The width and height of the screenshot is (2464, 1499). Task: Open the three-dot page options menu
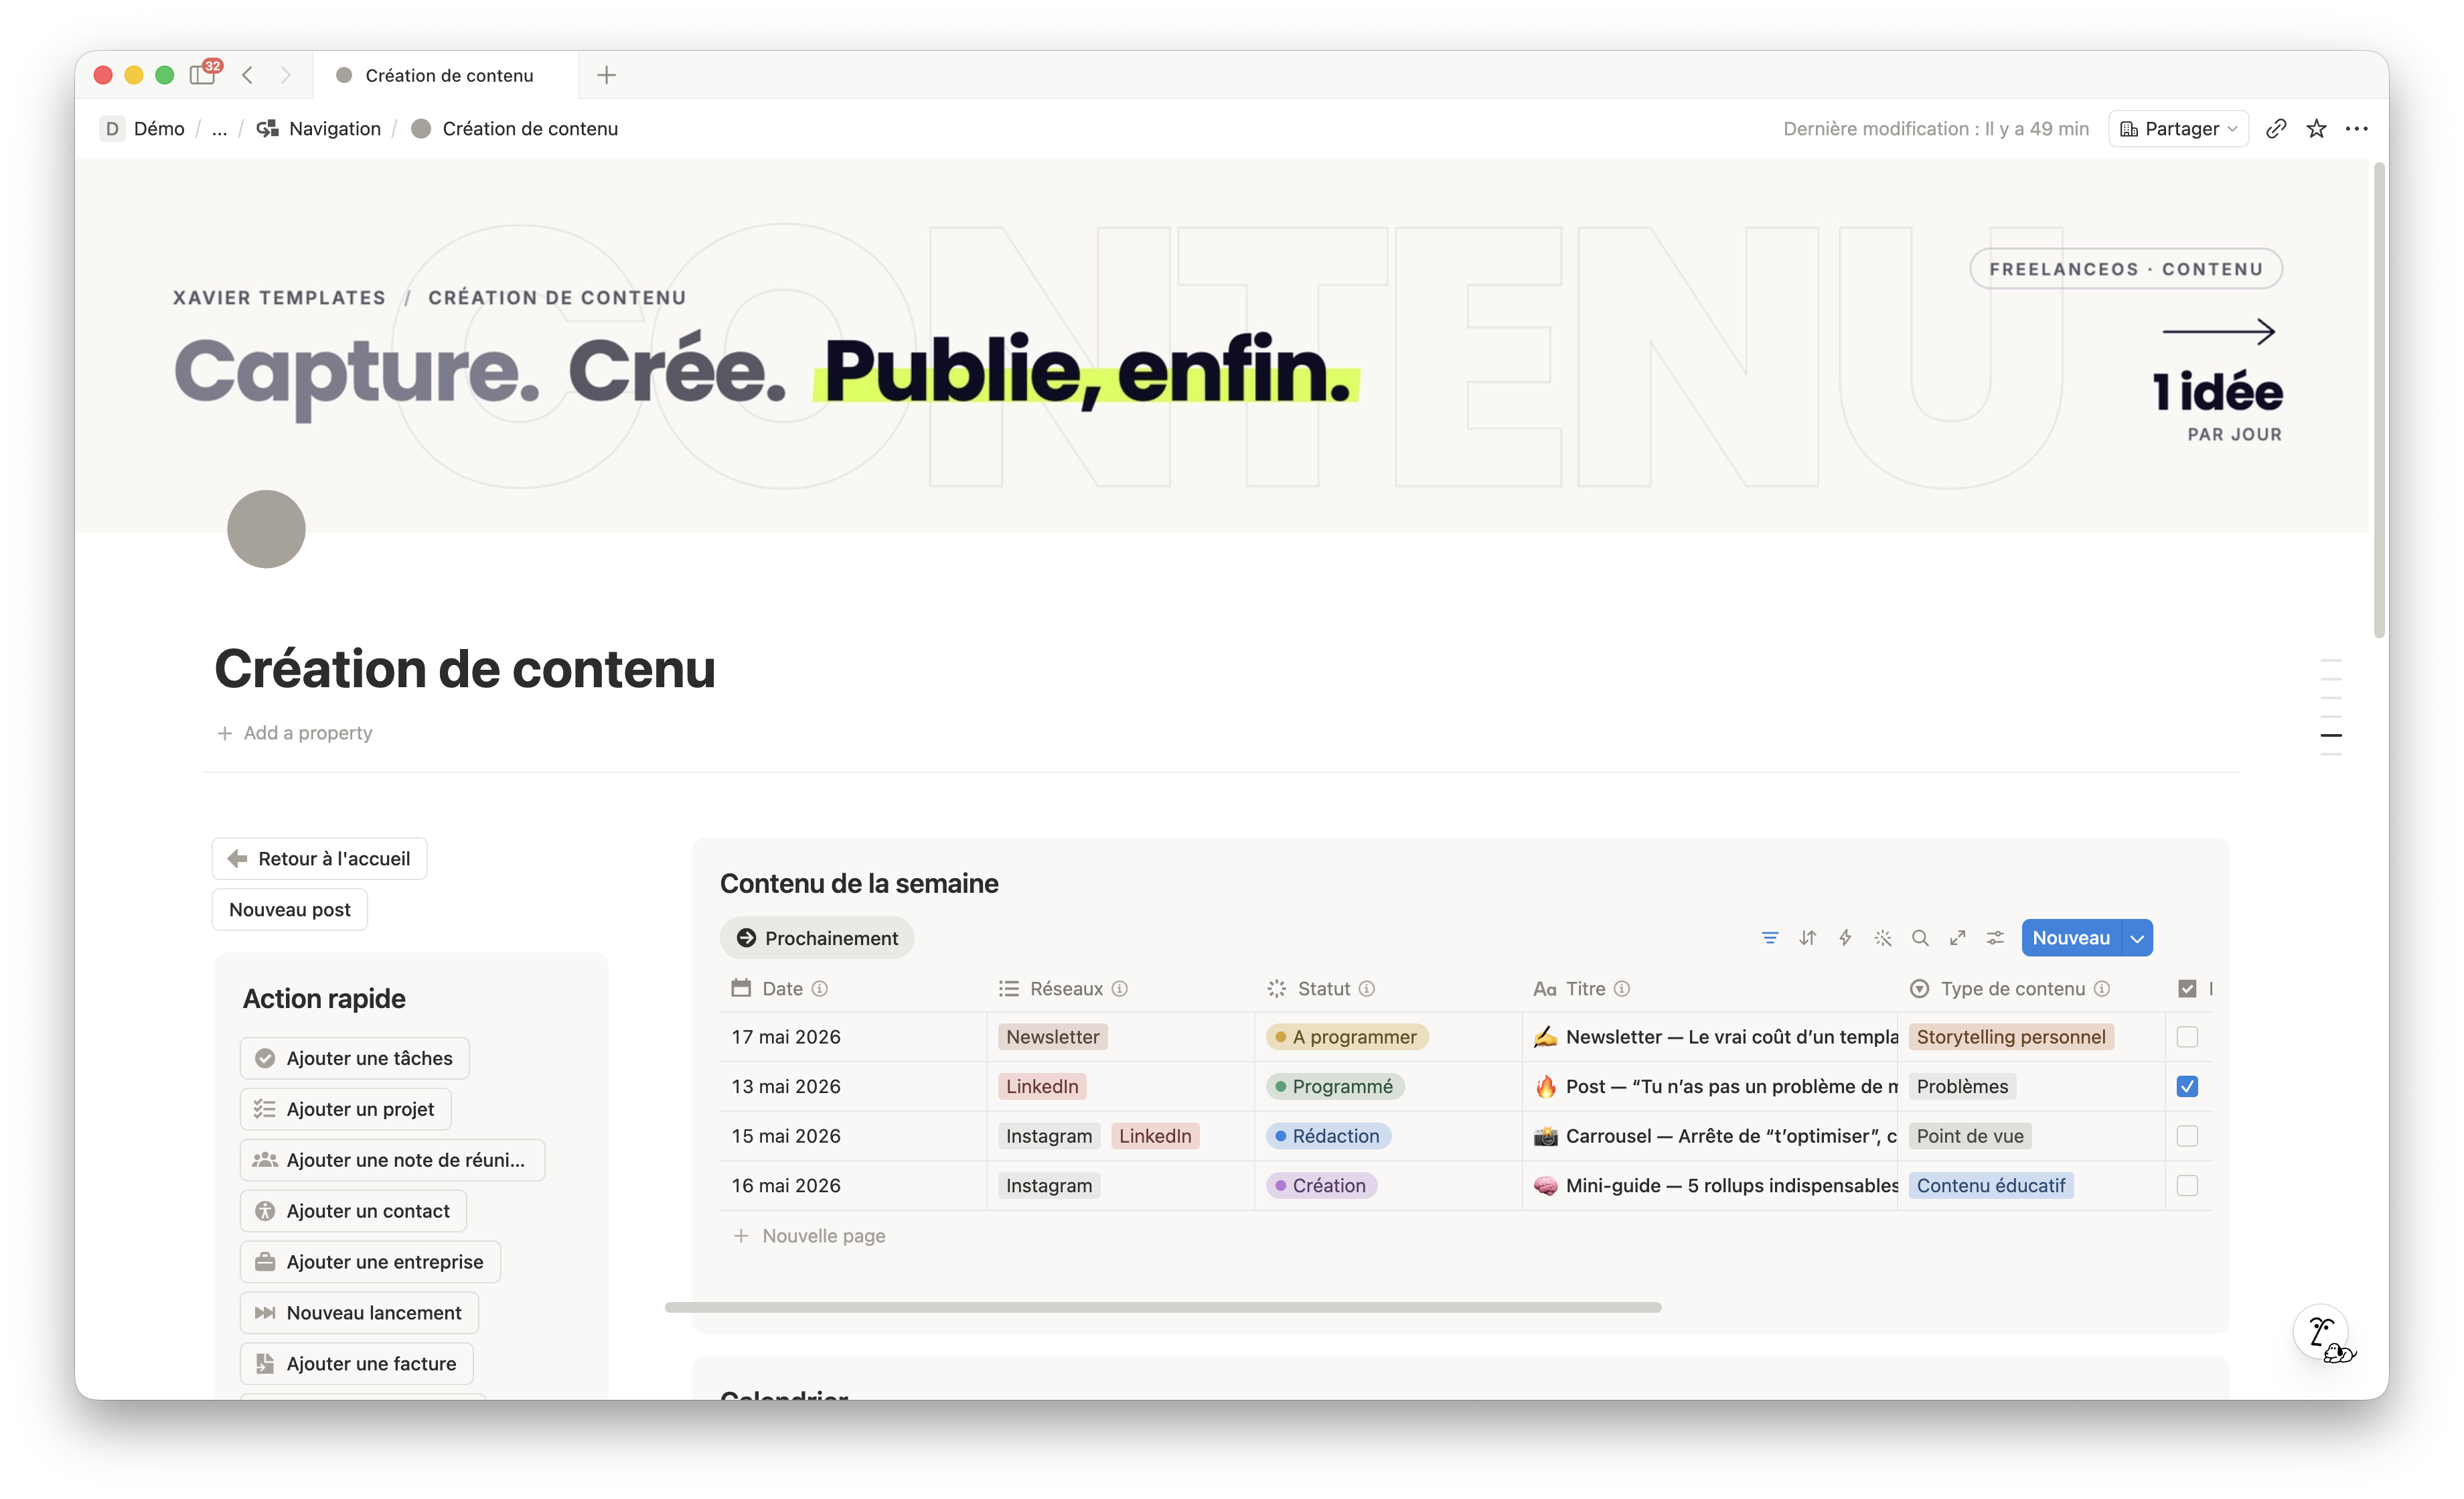click(x=2357, y=128)
